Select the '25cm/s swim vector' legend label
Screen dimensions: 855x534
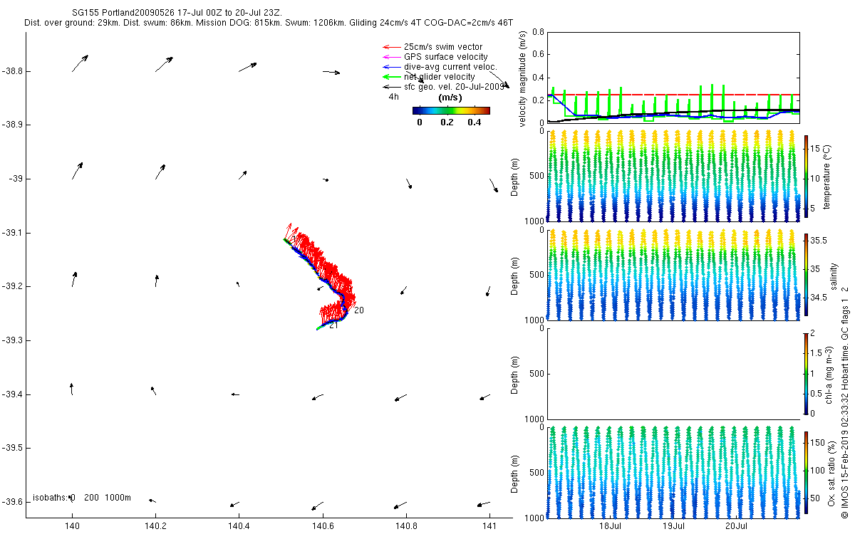(x=443, y=47)
